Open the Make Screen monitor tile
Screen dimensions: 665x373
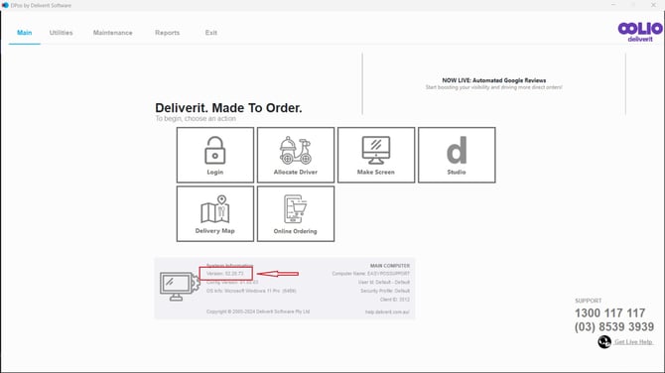[376, 155]
